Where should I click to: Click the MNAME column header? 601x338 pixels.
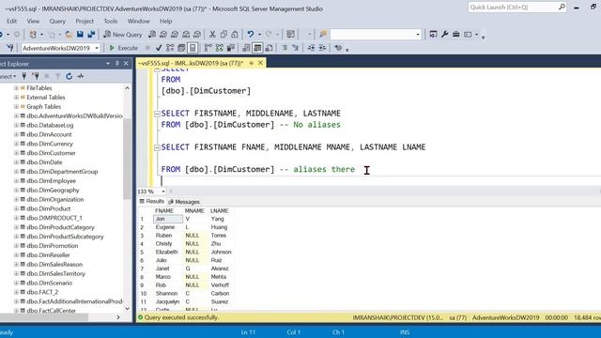point(195,210)
